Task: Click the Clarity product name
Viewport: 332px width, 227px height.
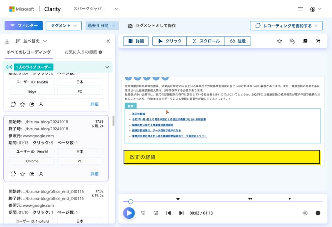Action: pos(52,9)
